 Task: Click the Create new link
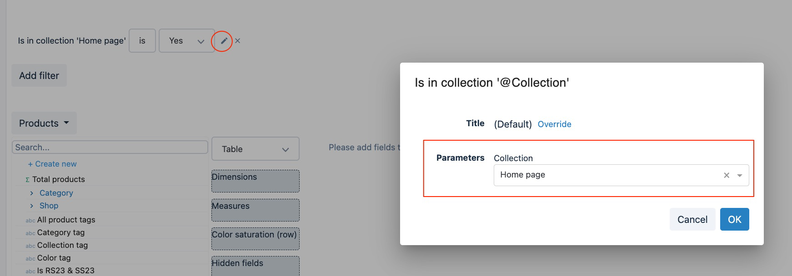pyautogui.click(x=52, y=164)
